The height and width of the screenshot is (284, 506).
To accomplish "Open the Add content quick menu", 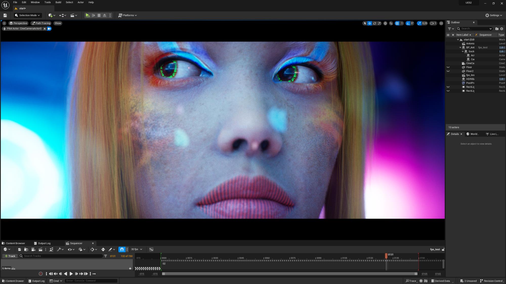I will tap(52, 15).
